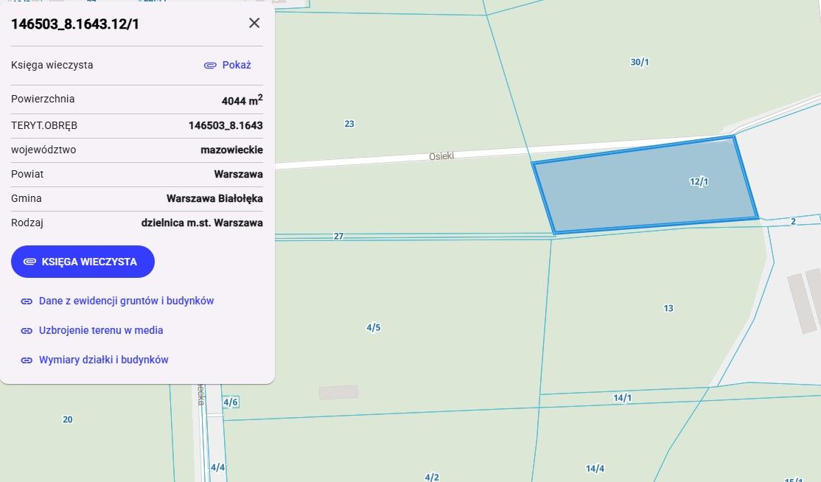The height and width of the screenshot is (482, 821).
Task: Click parcel 14/1 at the bottom right
Action: (x=623, y=397)
